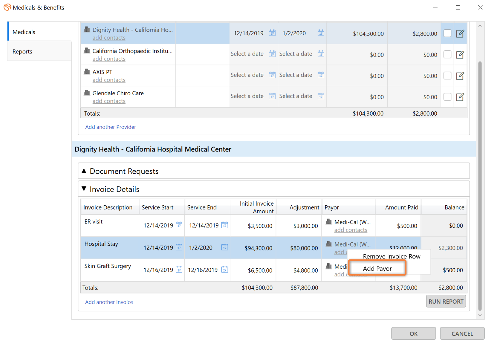Click add contacts under California Orthopaedic Institute
Screen dimensions: 492x347
(109, 59)
